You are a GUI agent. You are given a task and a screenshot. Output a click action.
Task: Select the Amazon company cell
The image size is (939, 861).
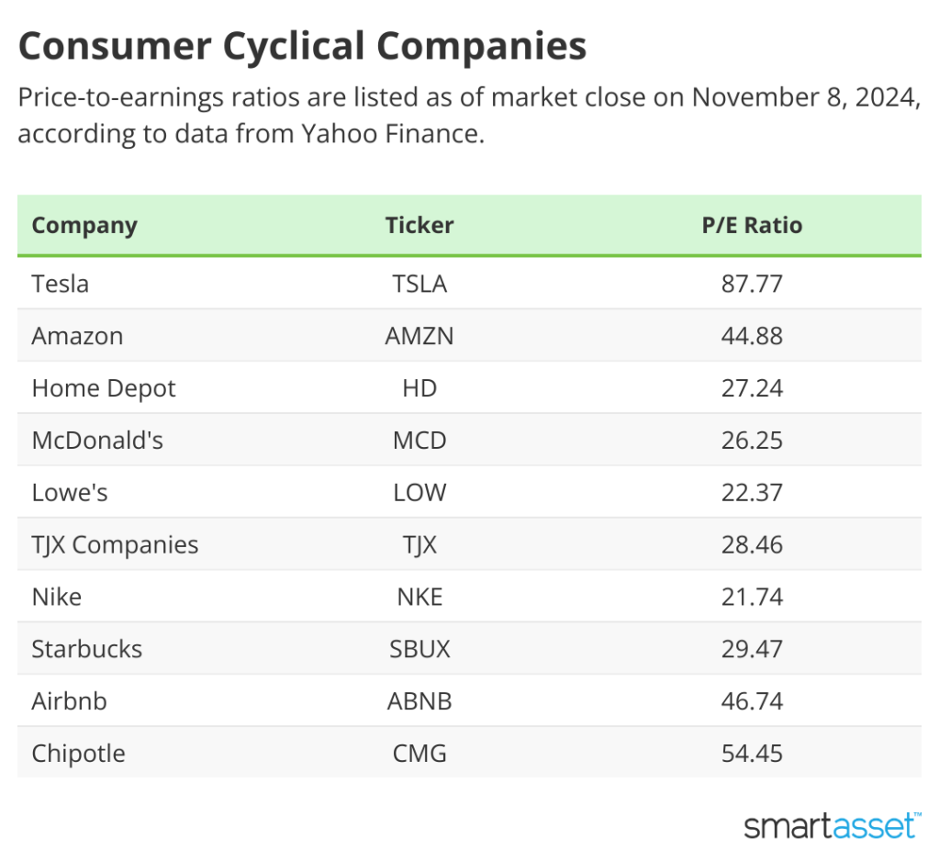[77, 336]
